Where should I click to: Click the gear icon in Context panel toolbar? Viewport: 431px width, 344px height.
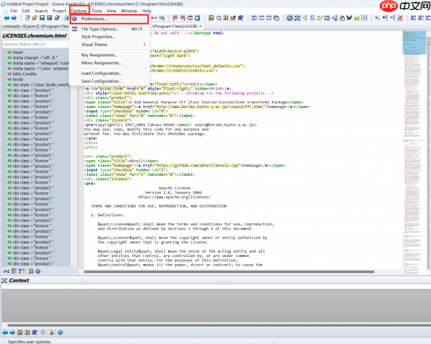(x=60, y=332)
